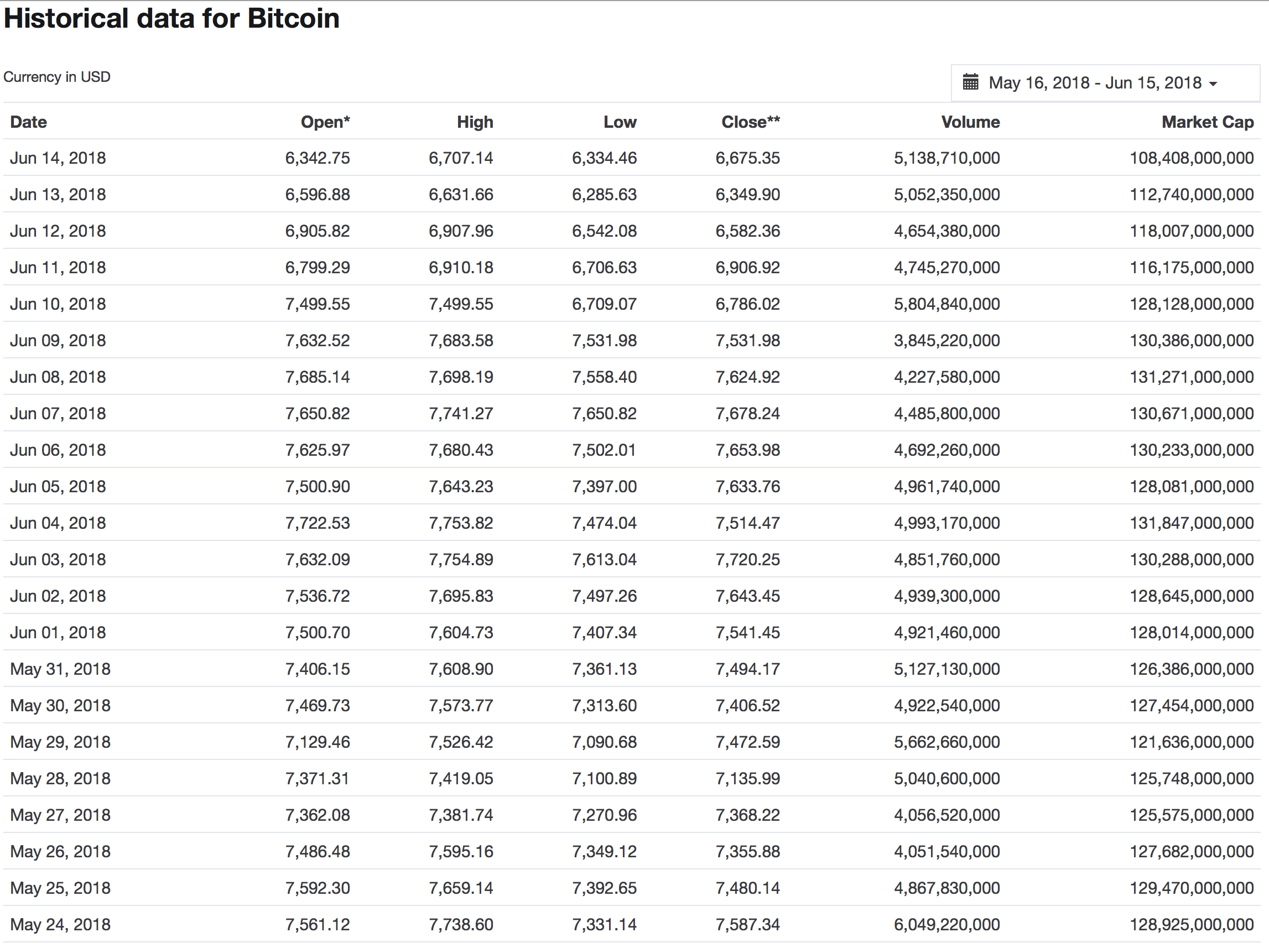The image size is (1269, 948).
Task: Select close value 7,678.24
Action: pos(747,414)
